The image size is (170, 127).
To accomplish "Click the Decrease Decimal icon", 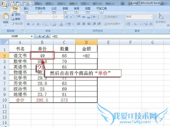I will [150, 24].
